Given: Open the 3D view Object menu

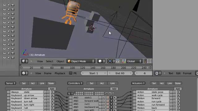Looking at the screenshot, I should (x=60, y=61).
